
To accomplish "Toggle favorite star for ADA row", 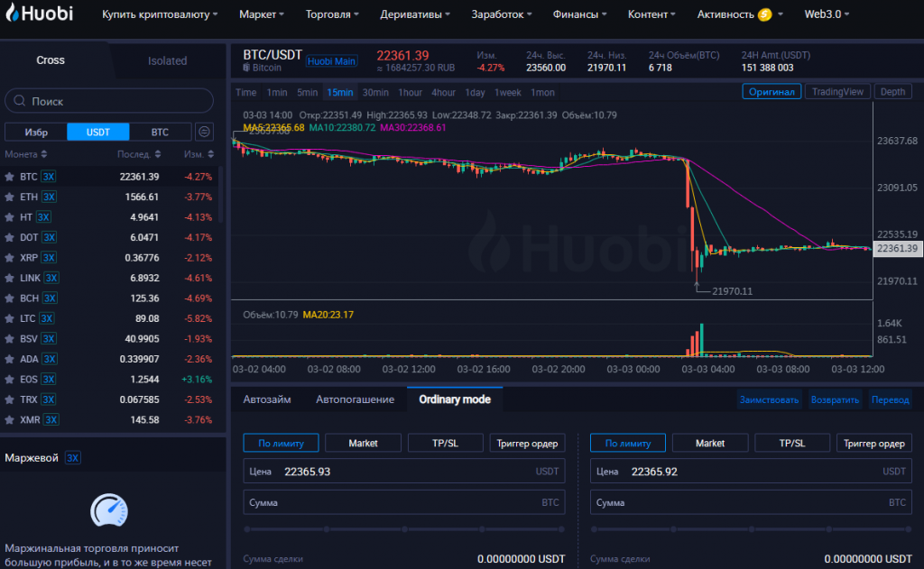I will pyautogui.click(x=9, y=359).
